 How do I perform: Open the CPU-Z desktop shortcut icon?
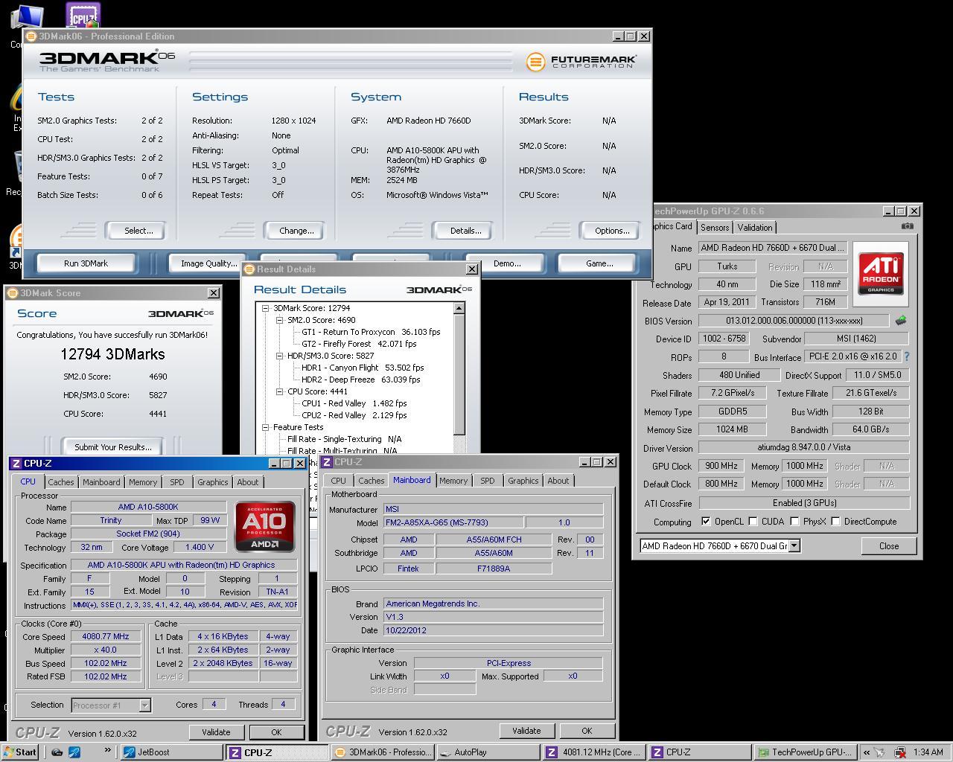83,14
